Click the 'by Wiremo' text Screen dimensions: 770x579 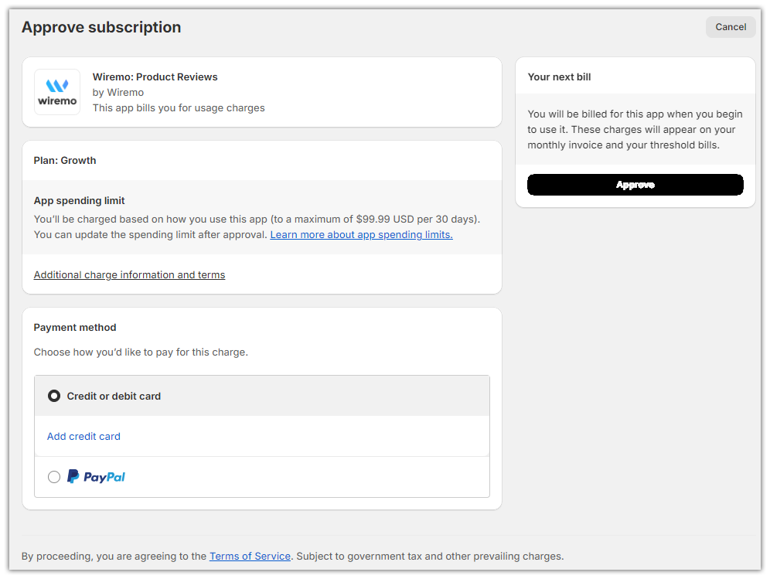point(118,92)
